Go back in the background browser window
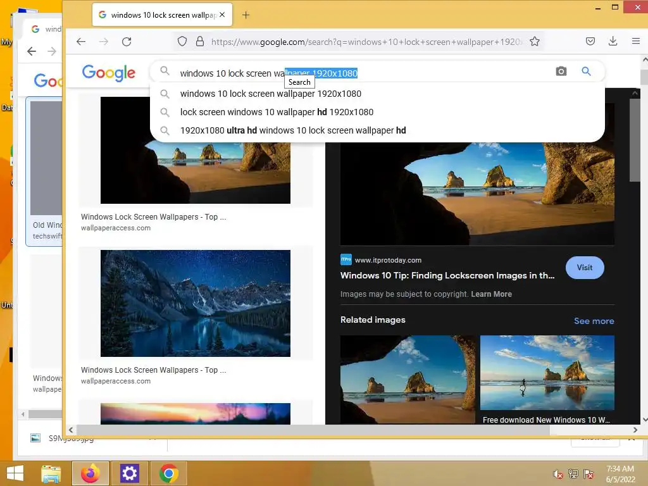Image resolution: width=648 pixels, height=486 pixels. point(32,51)
